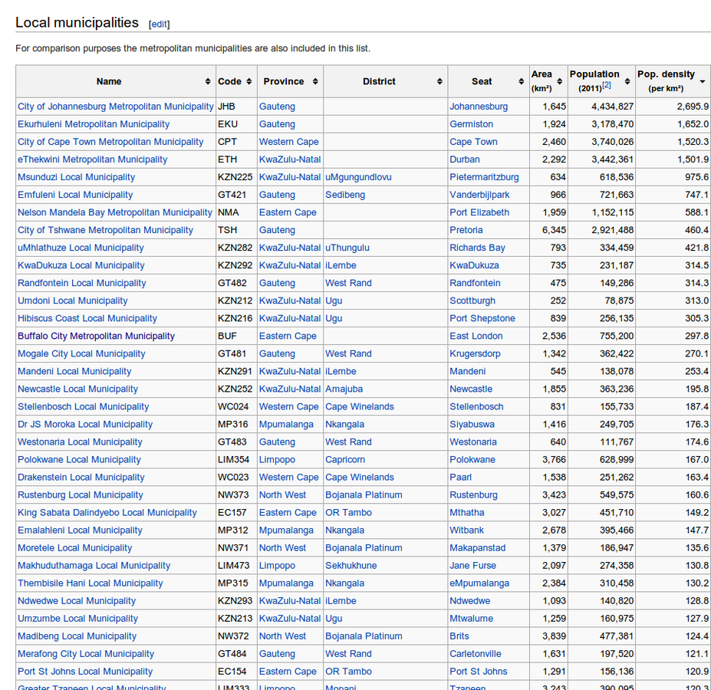
Task: Follow the Port Elizabeth seat link
Action: pyautogui.click(x=479, y=212)
